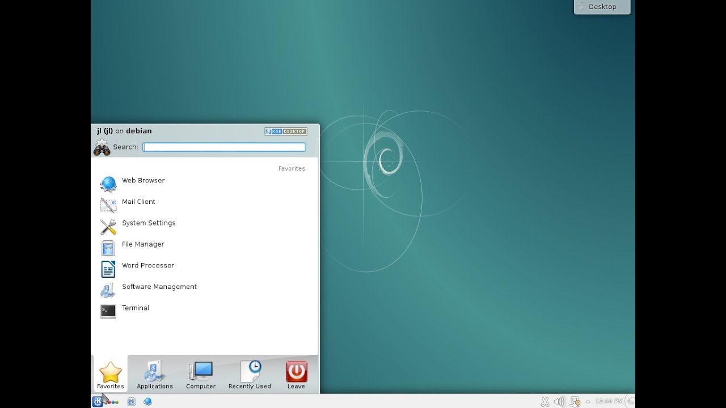Click the K menu launcher button

click(98, 401)
